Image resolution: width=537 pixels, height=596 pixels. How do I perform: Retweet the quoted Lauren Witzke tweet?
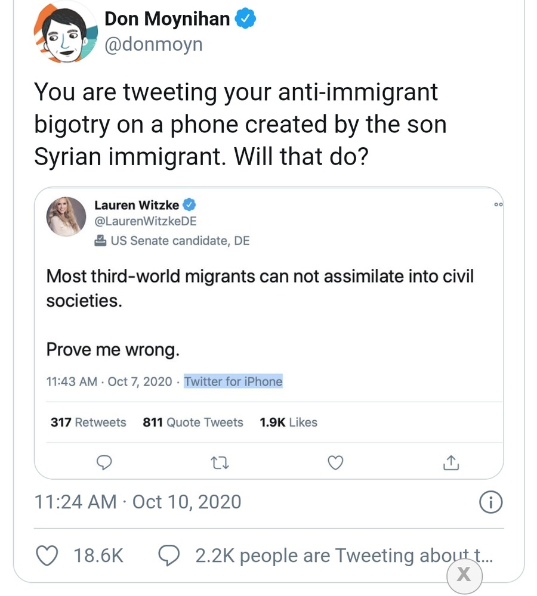220,462
